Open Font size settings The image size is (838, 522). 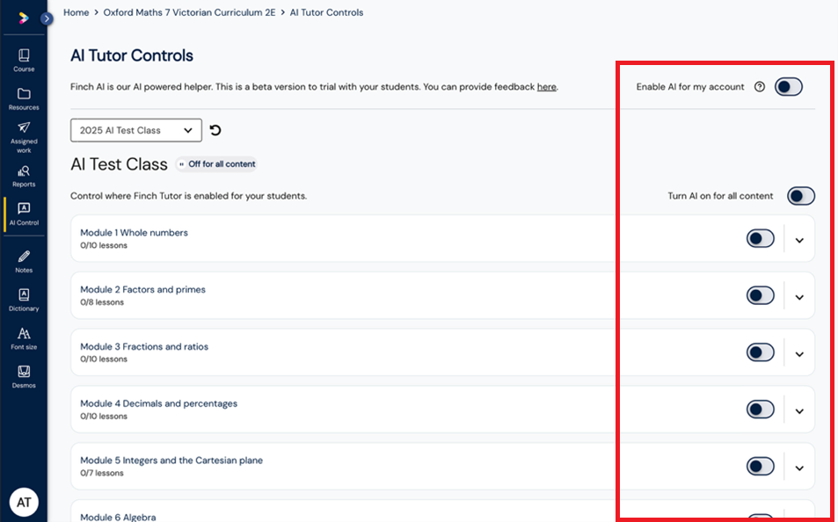click(x=24, y=338)
